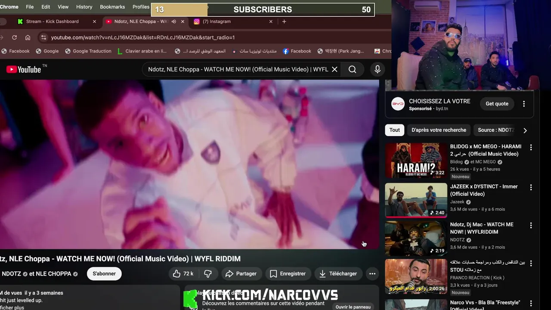Open the Edit menu
551x310 pixels.
(x=46, y=7)
